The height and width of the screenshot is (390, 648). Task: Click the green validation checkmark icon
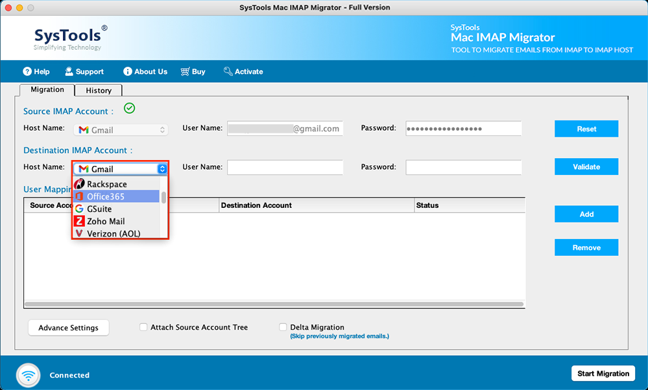click(129, 109)
